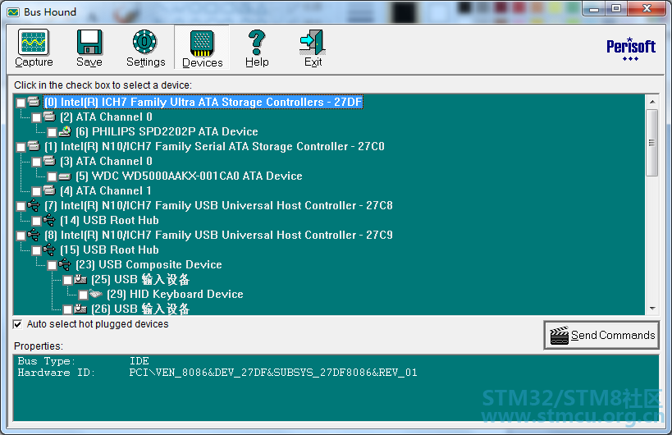Click the Perisoft logo
The width and height of the screenshot is (672, 435).
click(x=630, y=49)
